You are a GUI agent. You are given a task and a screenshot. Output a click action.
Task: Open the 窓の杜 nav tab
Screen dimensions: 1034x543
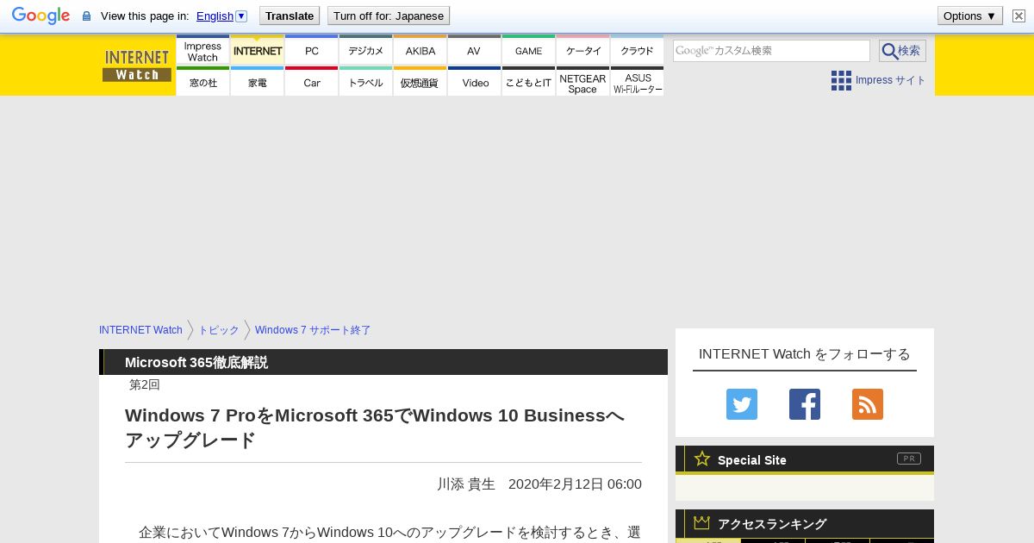click(x=202, y=82)
